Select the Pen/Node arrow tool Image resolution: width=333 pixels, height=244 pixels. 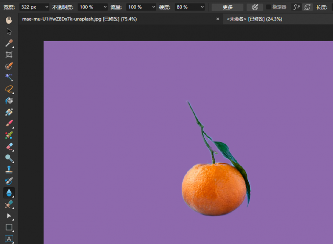[x=9, y=216]
